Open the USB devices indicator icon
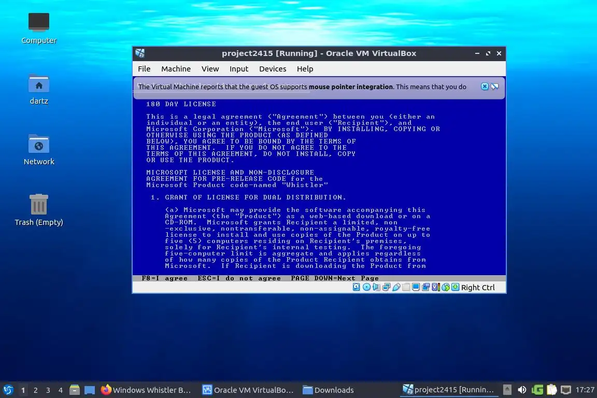The width and height of the screenshot is (597, 398). point(396,287)
